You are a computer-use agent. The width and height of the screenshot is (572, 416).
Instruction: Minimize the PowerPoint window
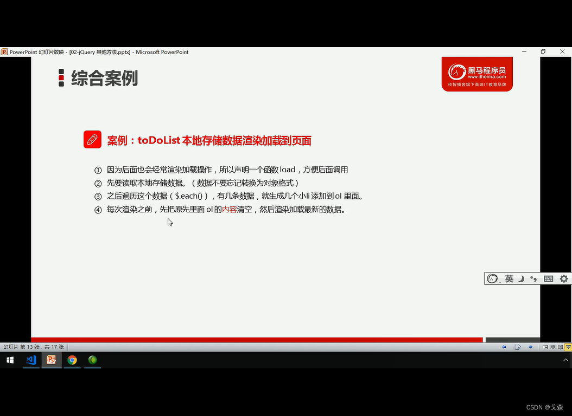coord(524,51)
